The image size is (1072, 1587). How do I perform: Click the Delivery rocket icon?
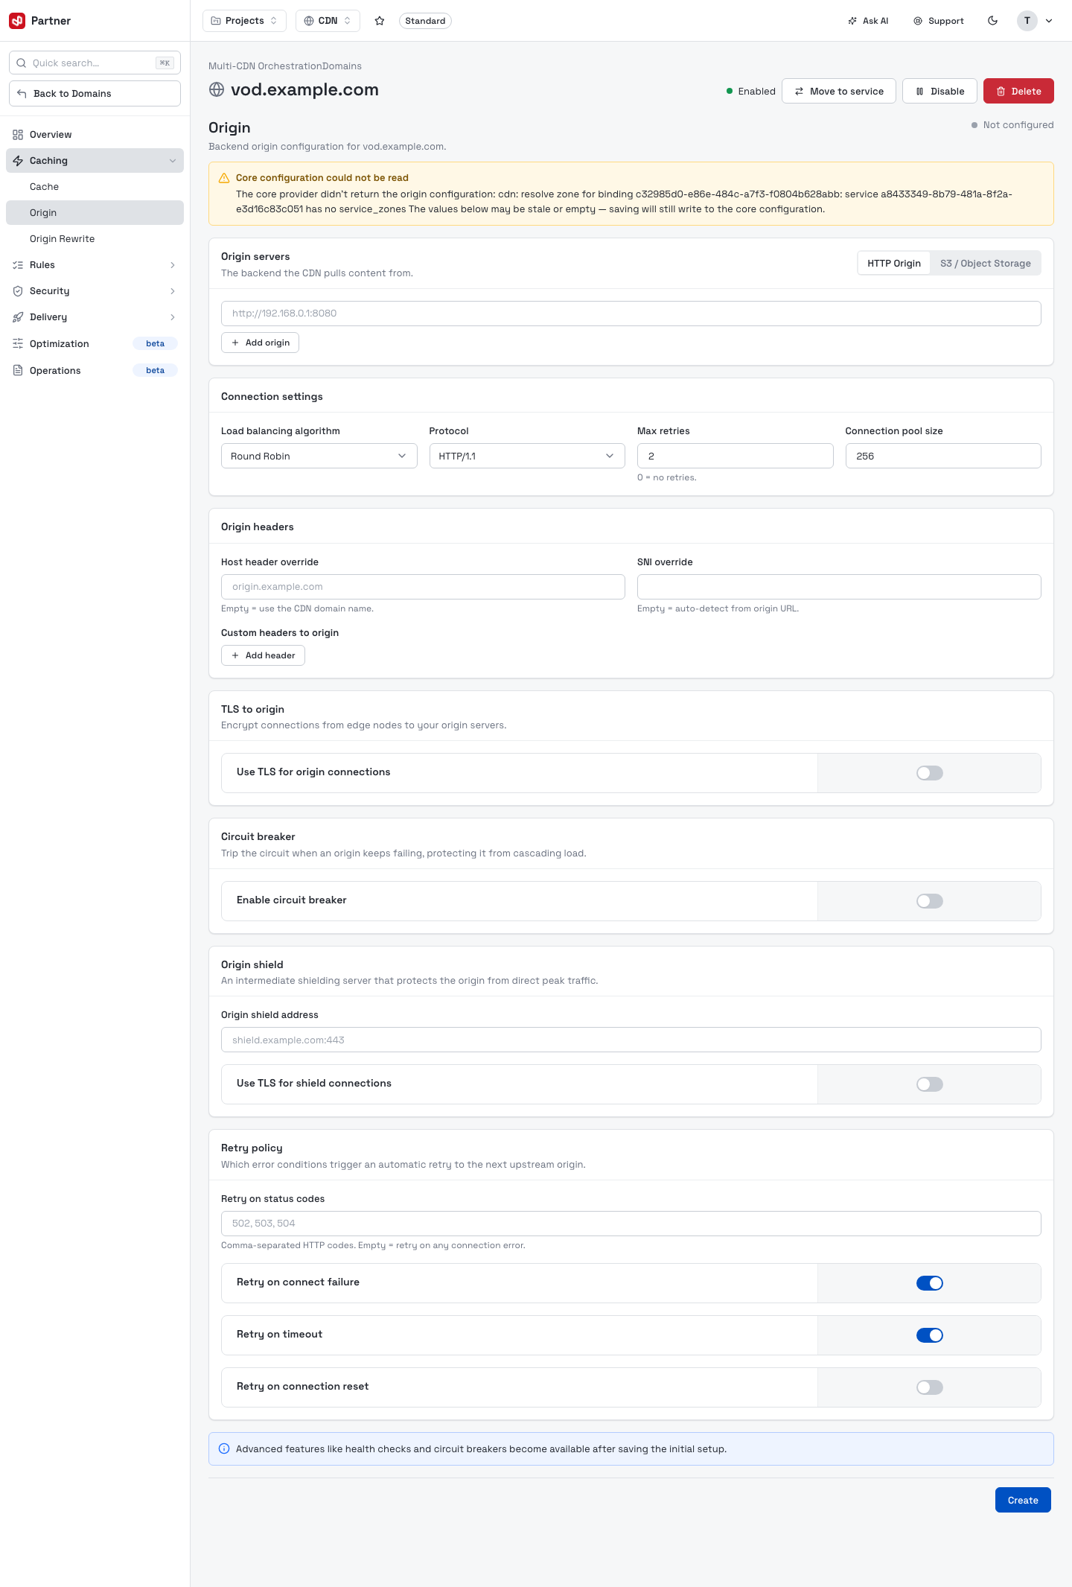tap(18, 317)
